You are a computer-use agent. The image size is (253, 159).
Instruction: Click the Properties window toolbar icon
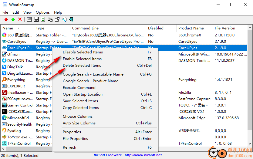click(x=29, y=19)
